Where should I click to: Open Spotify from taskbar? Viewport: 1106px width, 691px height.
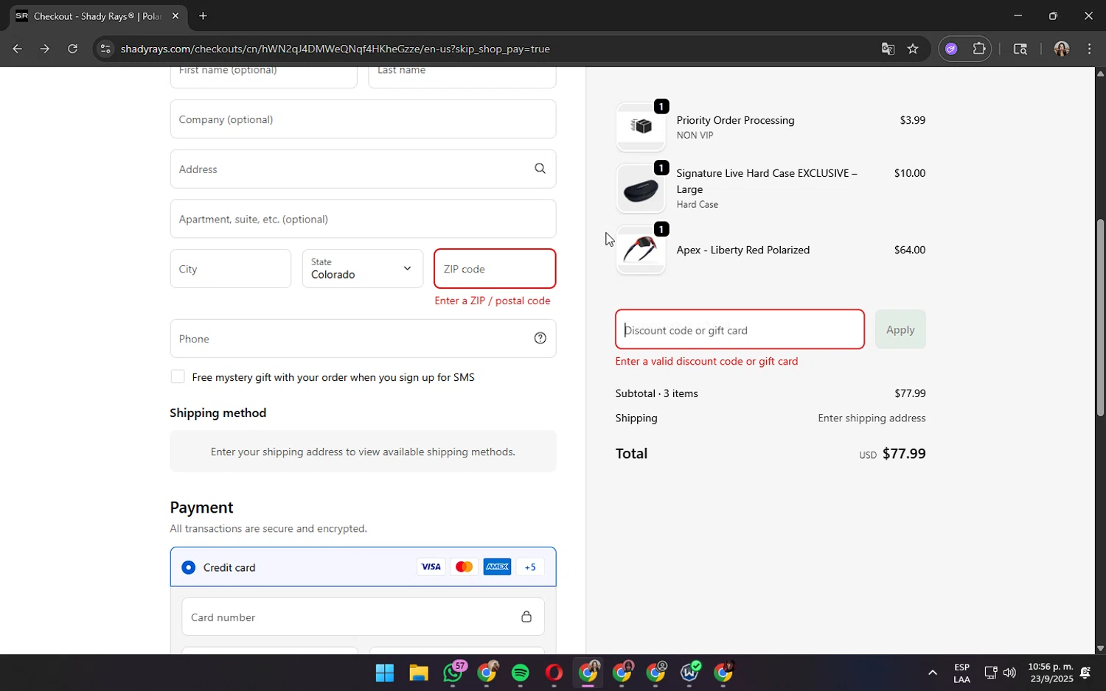point(521,673)
